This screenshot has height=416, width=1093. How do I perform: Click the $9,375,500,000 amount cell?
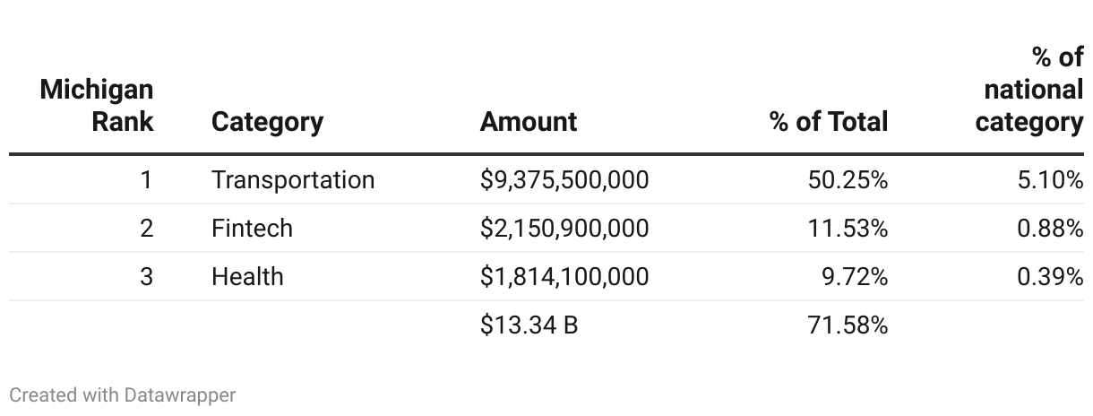pyautogui.click(x=564, y=180)
